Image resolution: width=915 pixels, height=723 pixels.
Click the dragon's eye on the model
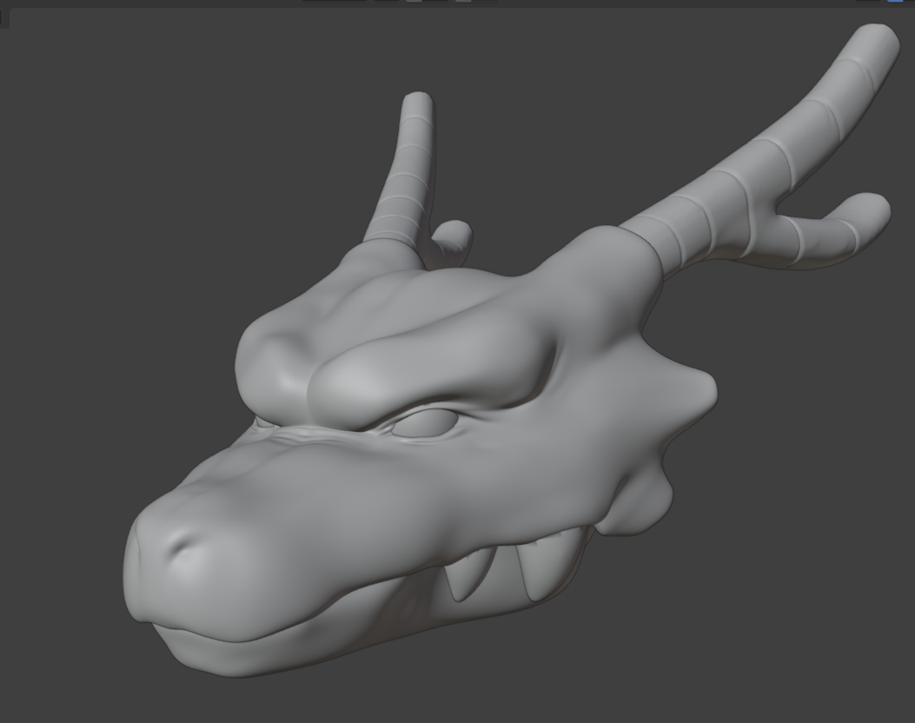424,424
